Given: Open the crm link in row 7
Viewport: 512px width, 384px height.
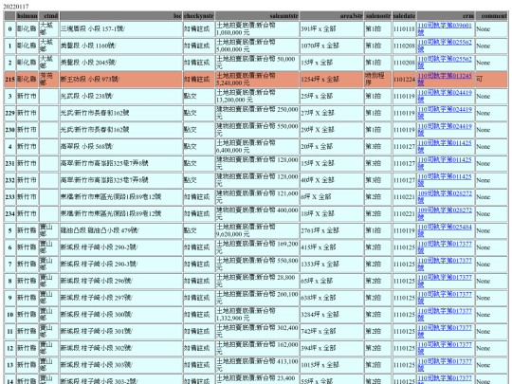Looking at the screenshot, I should 445,265.
